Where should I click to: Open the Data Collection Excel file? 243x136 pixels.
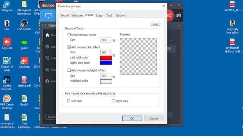point(24,121)
